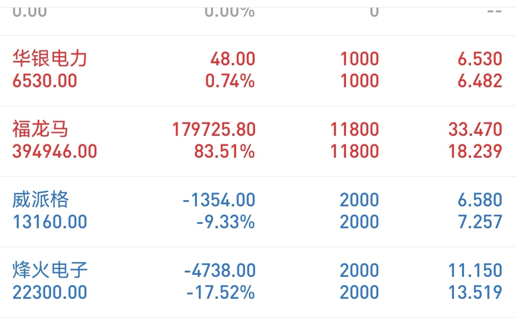Screen dimensions: 516x325
Task: Select the -9.33% loss percentage
Action: coord(226,222)
